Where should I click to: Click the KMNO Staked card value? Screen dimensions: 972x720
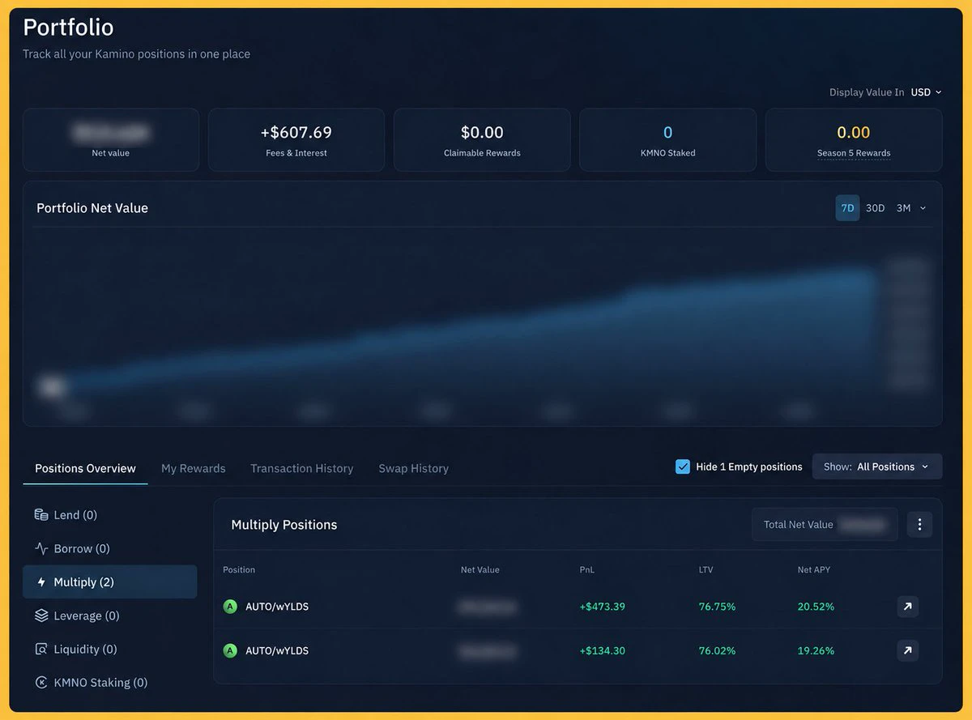(x=668, y=132)
